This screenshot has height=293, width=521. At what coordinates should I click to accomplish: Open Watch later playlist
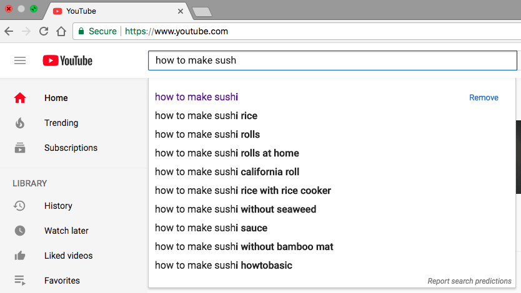coord(66,231)
